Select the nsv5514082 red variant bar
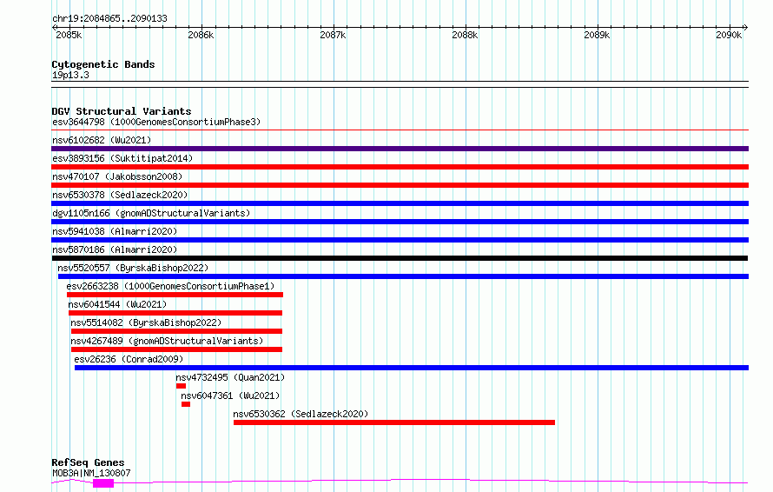This screenshot has width=773, height=492. [x=176, y=331]
